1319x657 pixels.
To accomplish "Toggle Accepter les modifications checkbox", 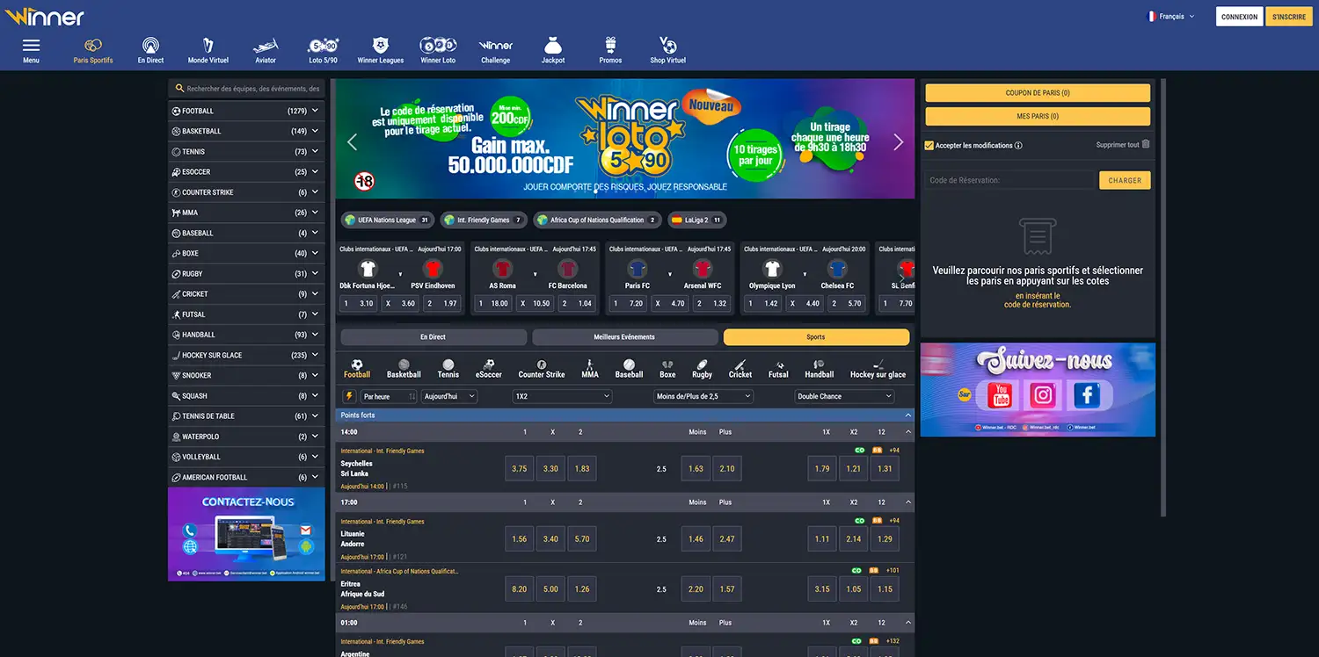I will pos(929,146).
